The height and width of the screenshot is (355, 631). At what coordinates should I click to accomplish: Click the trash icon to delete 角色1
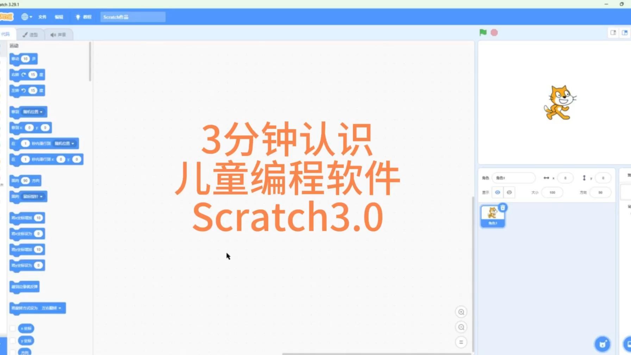[x=503, y=208]
